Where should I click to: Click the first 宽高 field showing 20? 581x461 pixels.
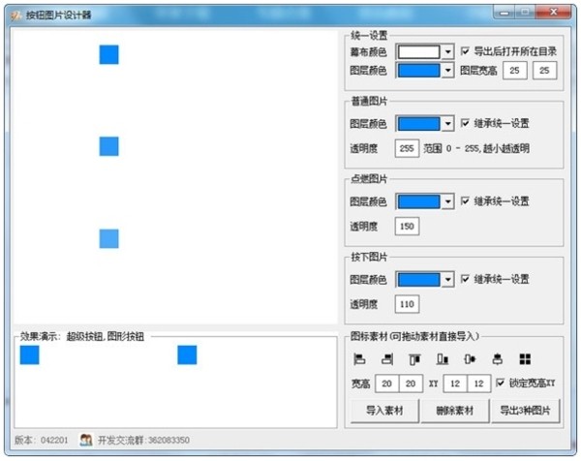coord(386,384)
